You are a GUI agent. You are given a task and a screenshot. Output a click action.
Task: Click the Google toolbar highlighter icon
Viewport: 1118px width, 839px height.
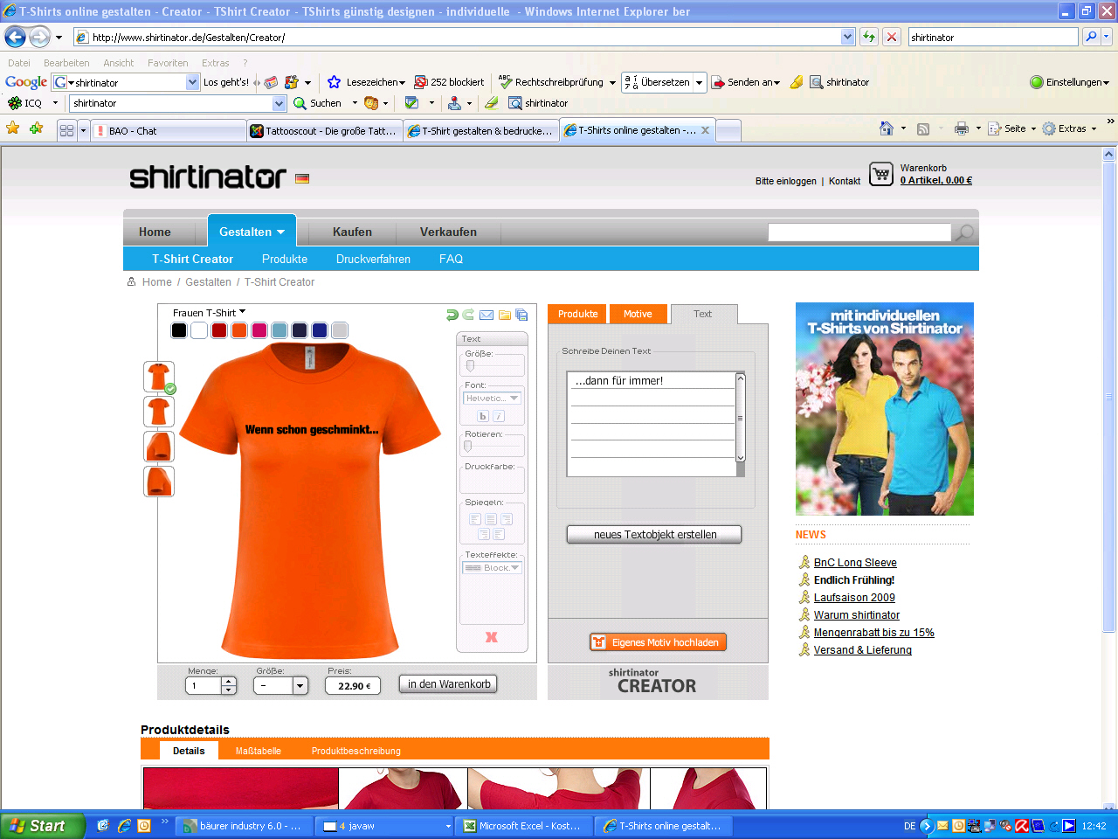tap(797, 82)
